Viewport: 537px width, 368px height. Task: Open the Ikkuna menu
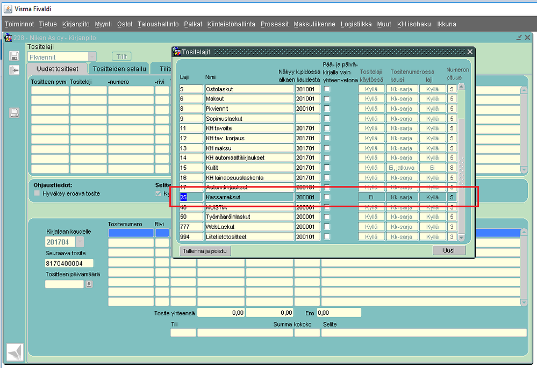(x=446, y=24)
